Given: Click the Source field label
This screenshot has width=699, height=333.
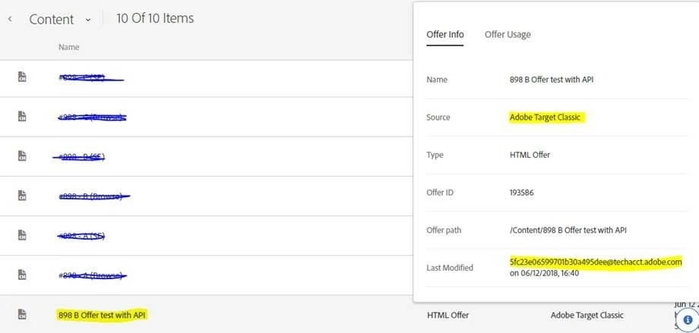Looking at the screenshot, I should 438,118.
